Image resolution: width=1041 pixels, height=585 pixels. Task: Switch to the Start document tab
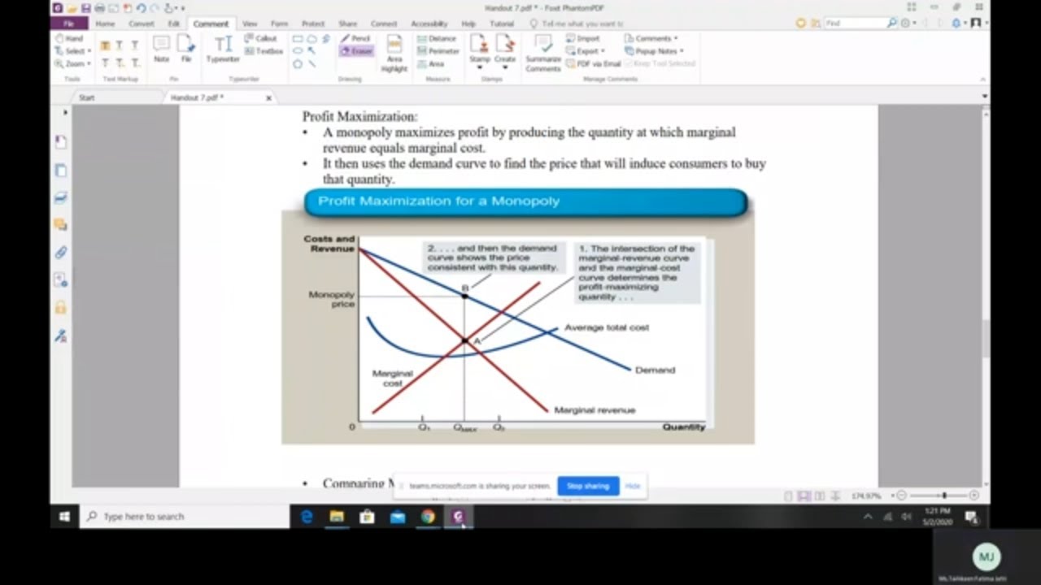pyautogui.click(x=87, y=97)
